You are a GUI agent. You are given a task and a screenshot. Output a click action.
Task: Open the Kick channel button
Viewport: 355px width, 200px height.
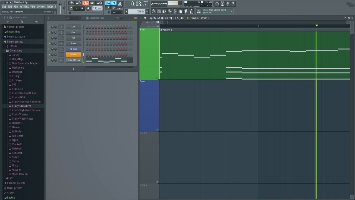73,27
